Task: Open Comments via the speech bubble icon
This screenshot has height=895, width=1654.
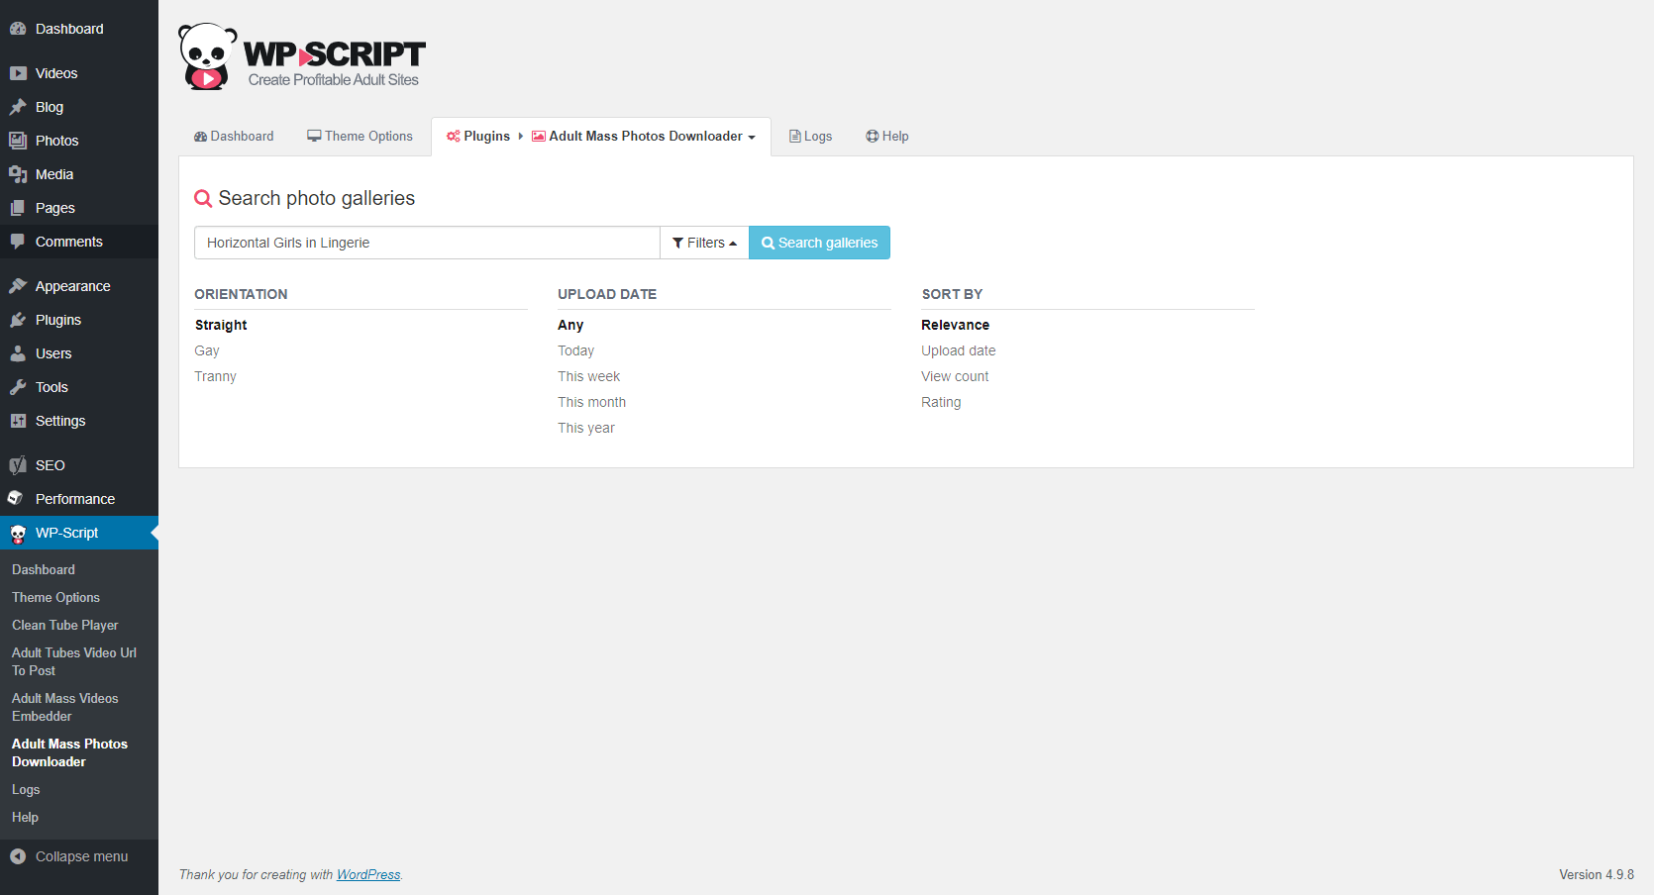Action: tap(18, 242)
